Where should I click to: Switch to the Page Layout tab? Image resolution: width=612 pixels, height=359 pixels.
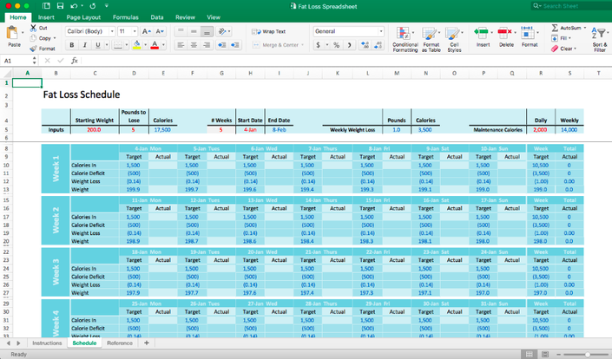(x=83, y=17)
